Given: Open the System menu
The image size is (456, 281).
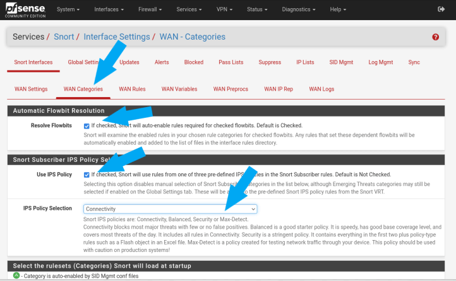Looking at the screenshot, I should coord(68,9).
